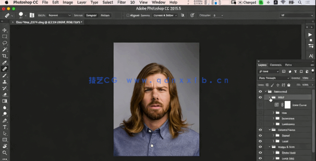Screen dimensions: 316x161
Task: Open the Layers panel flyout menu
Action: [312, 65]
